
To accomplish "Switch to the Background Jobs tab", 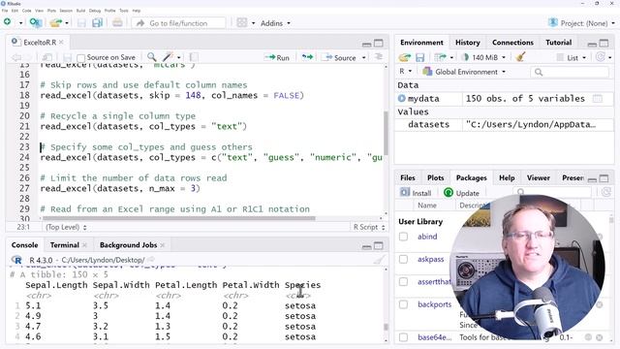I will 128,245.
